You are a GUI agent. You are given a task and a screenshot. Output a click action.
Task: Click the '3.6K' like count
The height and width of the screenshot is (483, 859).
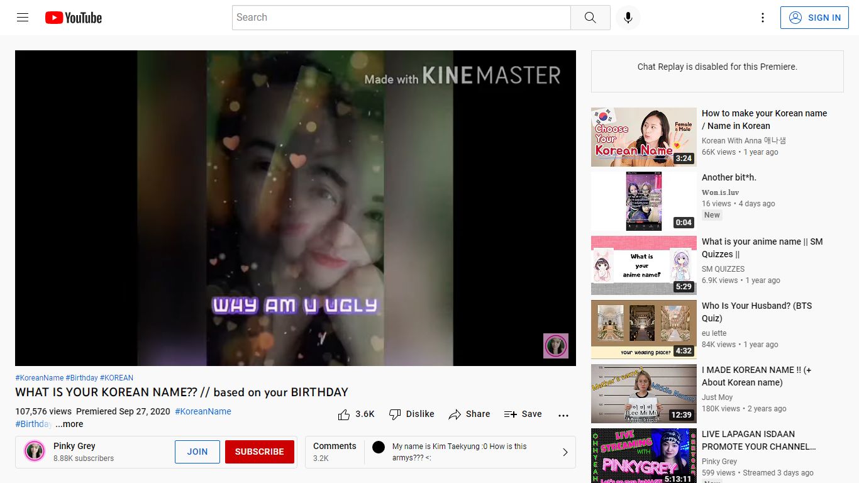pos(365,414)
